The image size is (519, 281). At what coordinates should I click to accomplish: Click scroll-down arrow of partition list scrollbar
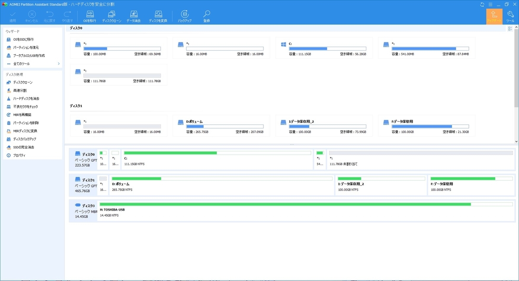pyautogui.click(x=516, y=141)
